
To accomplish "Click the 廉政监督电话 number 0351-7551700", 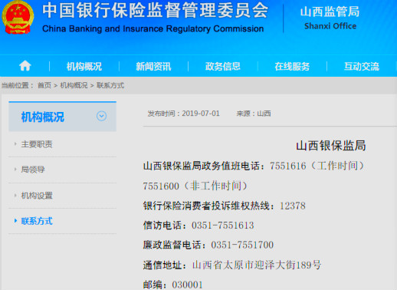I will click(242, 245).
